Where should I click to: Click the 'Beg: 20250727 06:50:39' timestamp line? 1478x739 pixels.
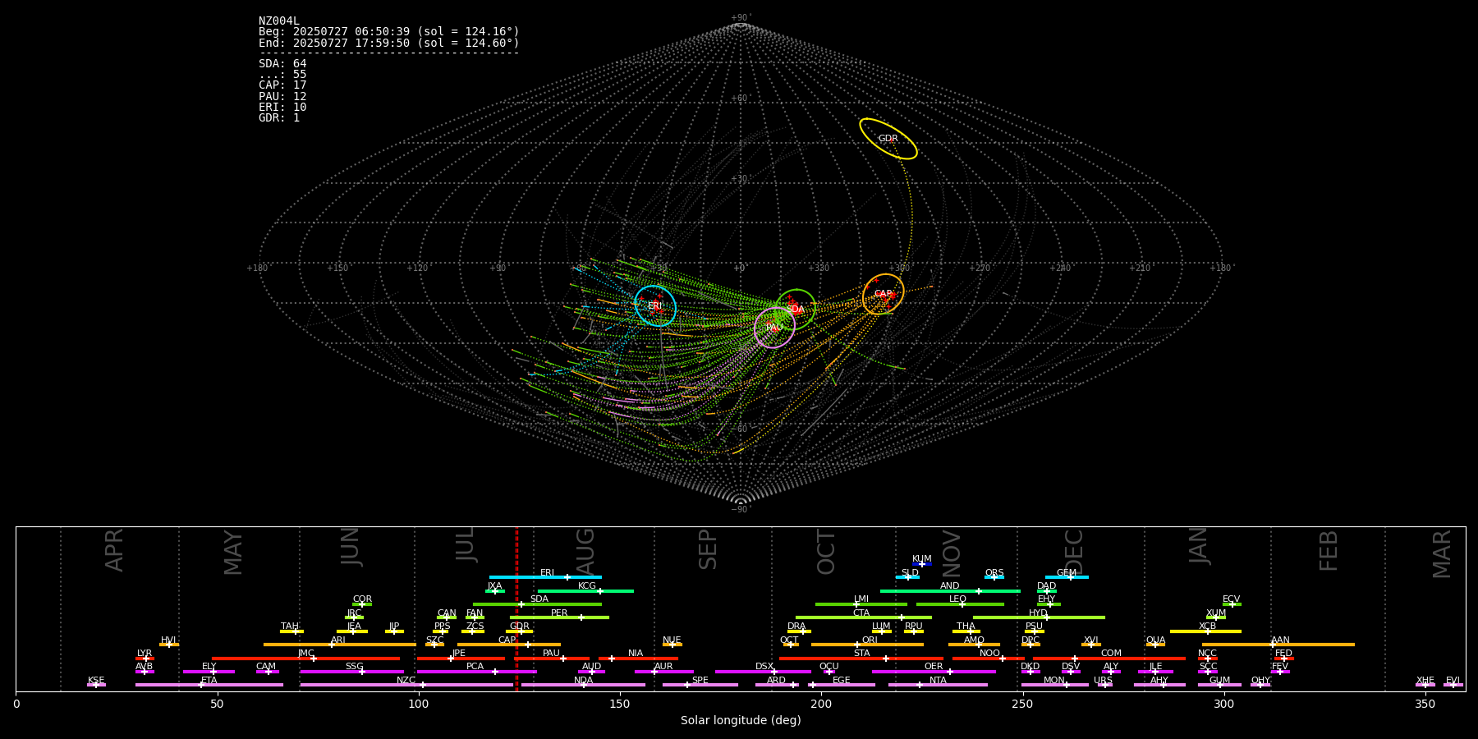389,31
